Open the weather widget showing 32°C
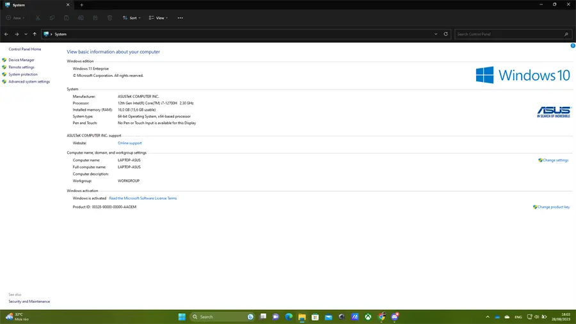576x324 pixels. point(17,317)
